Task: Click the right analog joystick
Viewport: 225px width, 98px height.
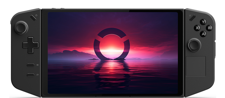Action: (x=194, y=45)
